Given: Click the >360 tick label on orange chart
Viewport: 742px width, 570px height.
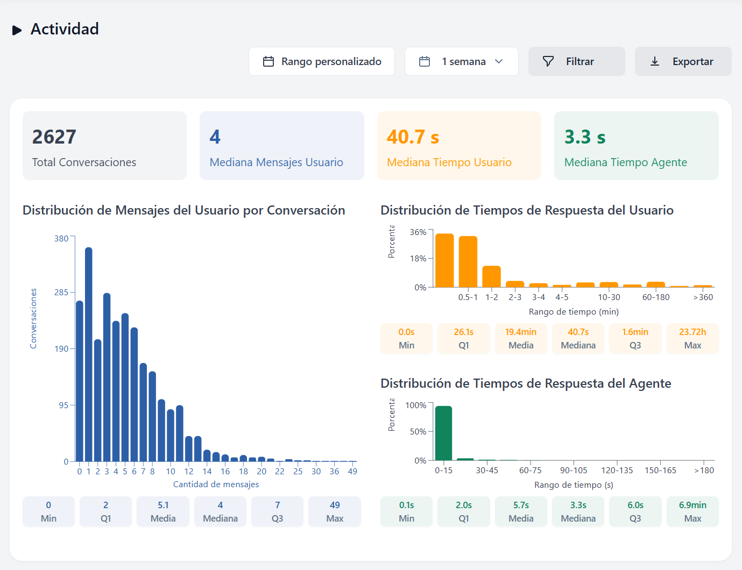Looking at the screenshot, I should (703, 297).
